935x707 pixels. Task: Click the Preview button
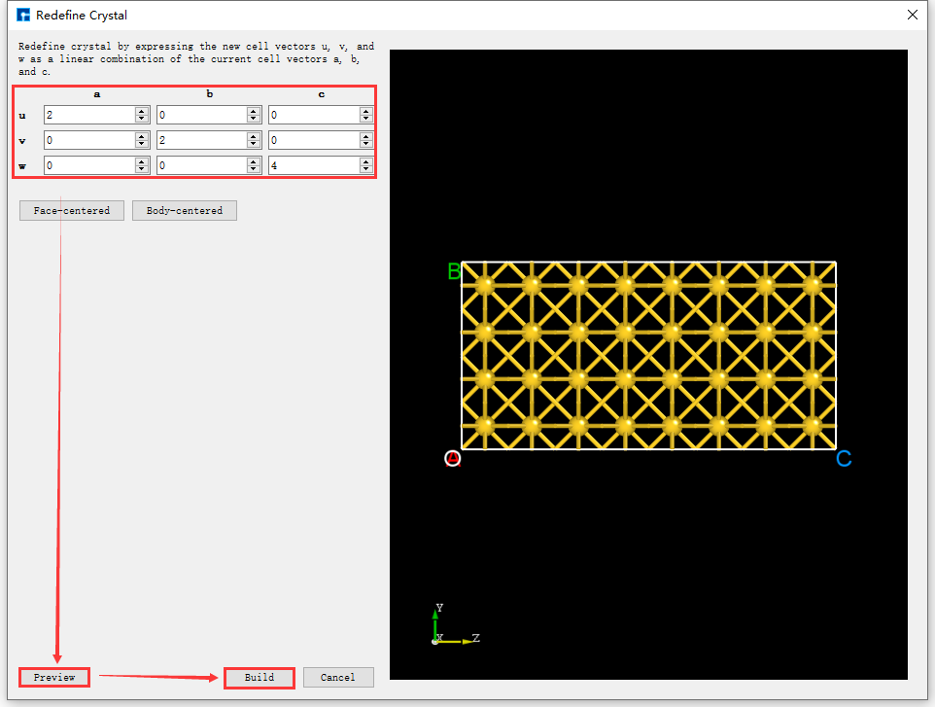pos(53,677)
